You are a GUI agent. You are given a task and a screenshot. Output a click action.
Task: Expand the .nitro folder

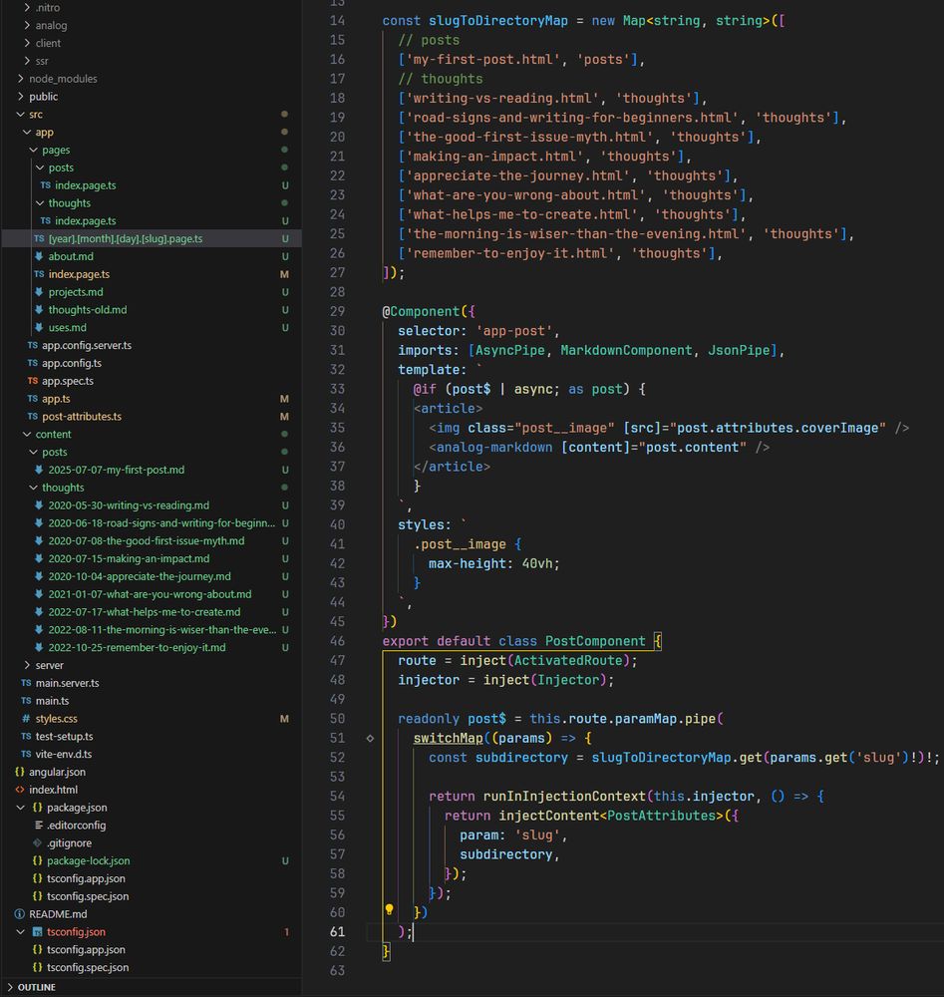coord(27,8)
